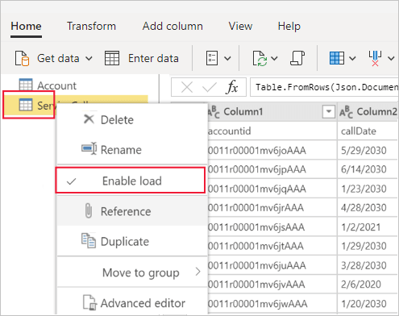
Task: Switch to the View tab
Action: pyautogui.click(x=240, y=27)
